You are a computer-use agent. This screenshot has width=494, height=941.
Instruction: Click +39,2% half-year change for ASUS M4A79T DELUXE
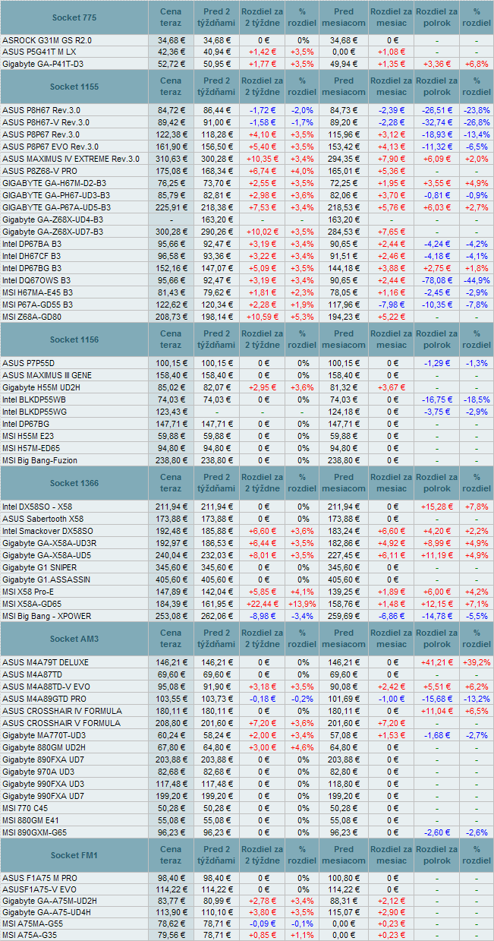[477, 662]
